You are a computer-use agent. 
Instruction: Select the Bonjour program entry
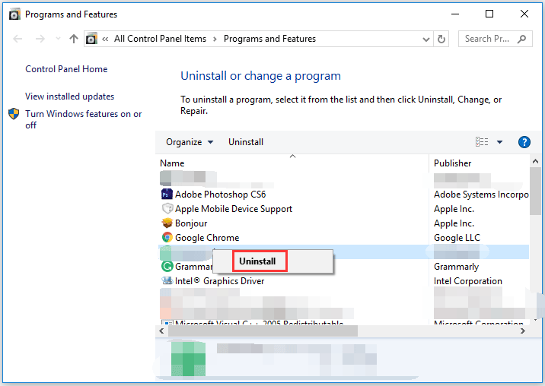pyautogui.click(x=191, y=223)
